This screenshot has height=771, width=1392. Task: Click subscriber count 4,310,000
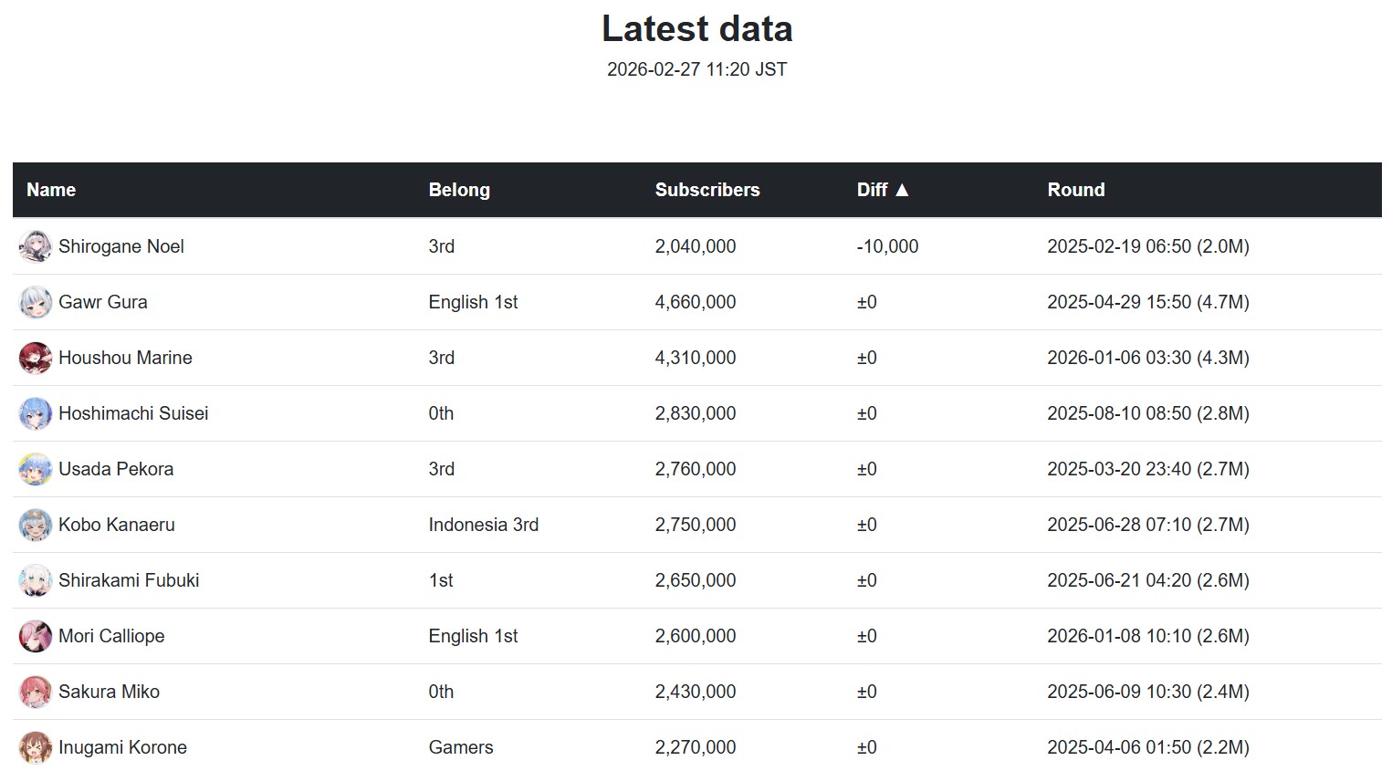[696, 358]
